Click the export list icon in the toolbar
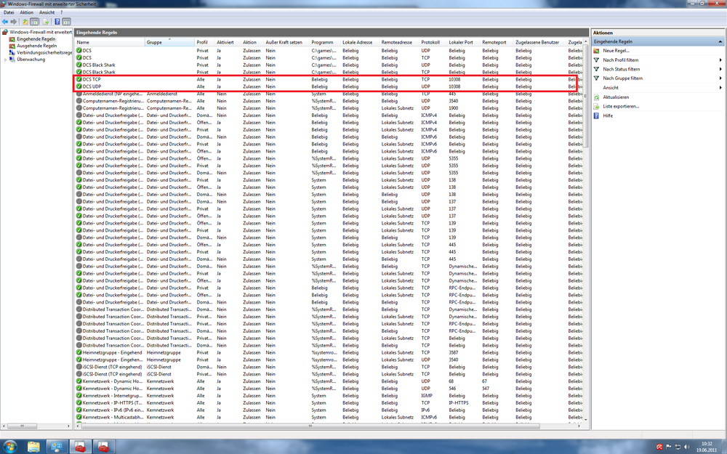This screenshot has width=727, height=454. click(45, 21)
